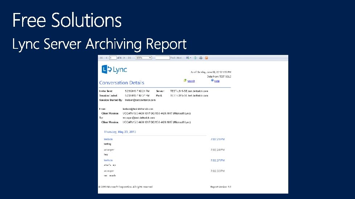
Task: Go to next report page
Action: tap(124, 58)
